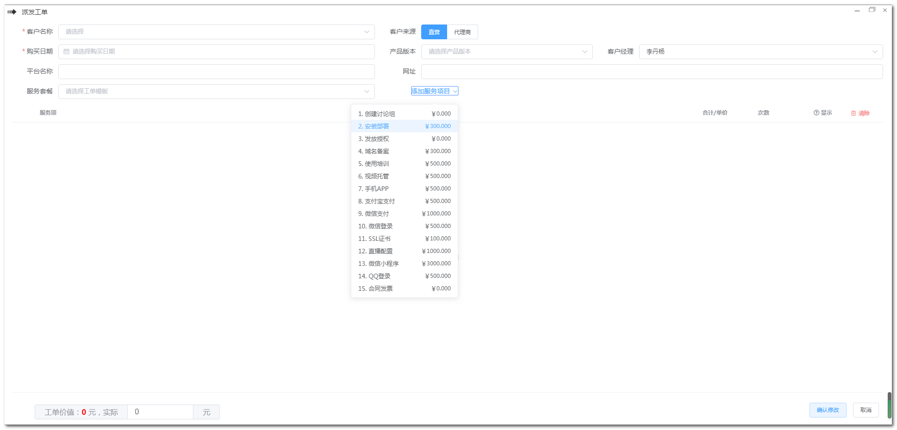Select 直营 as customer source

(x=434, y=32)
